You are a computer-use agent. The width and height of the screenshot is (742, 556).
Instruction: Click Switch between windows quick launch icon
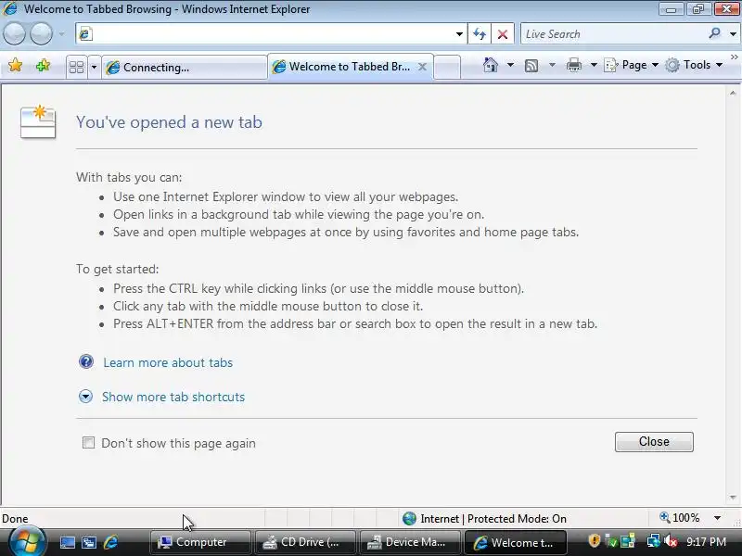[x=89, y=542]
